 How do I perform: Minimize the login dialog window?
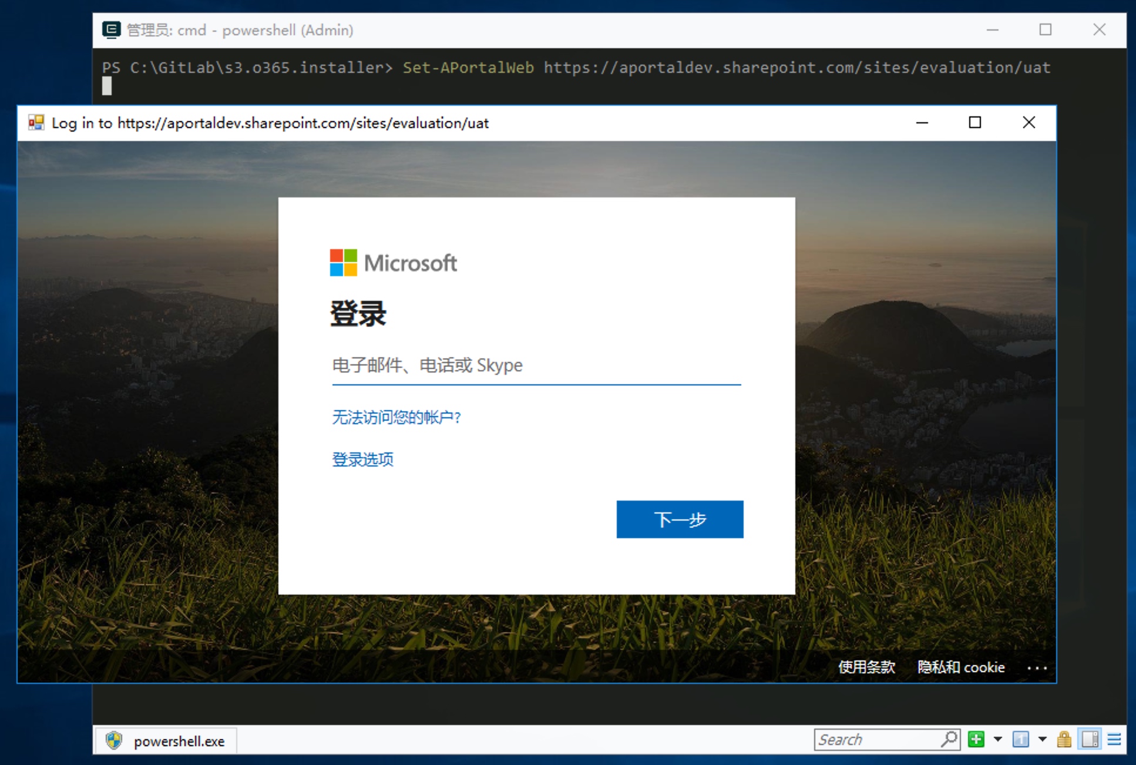(x=922, y=123)
